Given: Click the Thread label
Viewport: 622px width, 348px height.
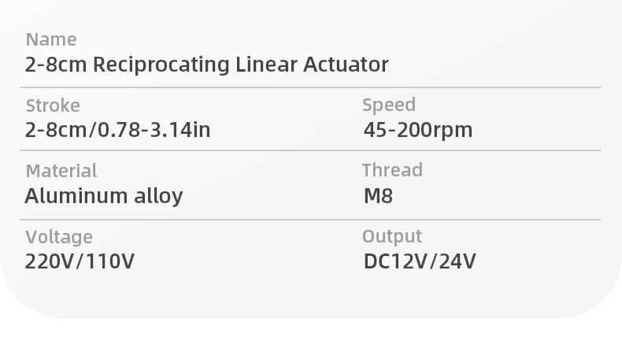Looking at the screenshot, I should [392, 170].
